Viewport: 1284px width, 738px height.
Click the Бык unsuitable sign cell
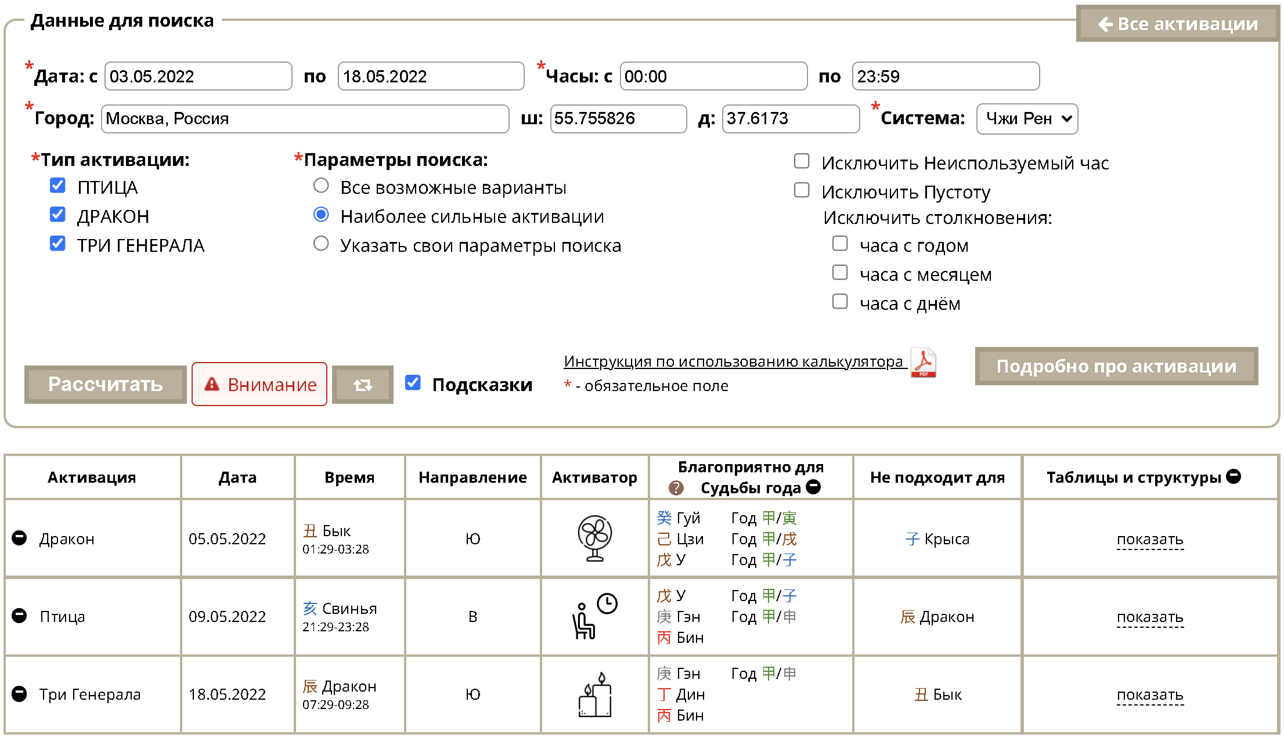click(x=938, y=694)
